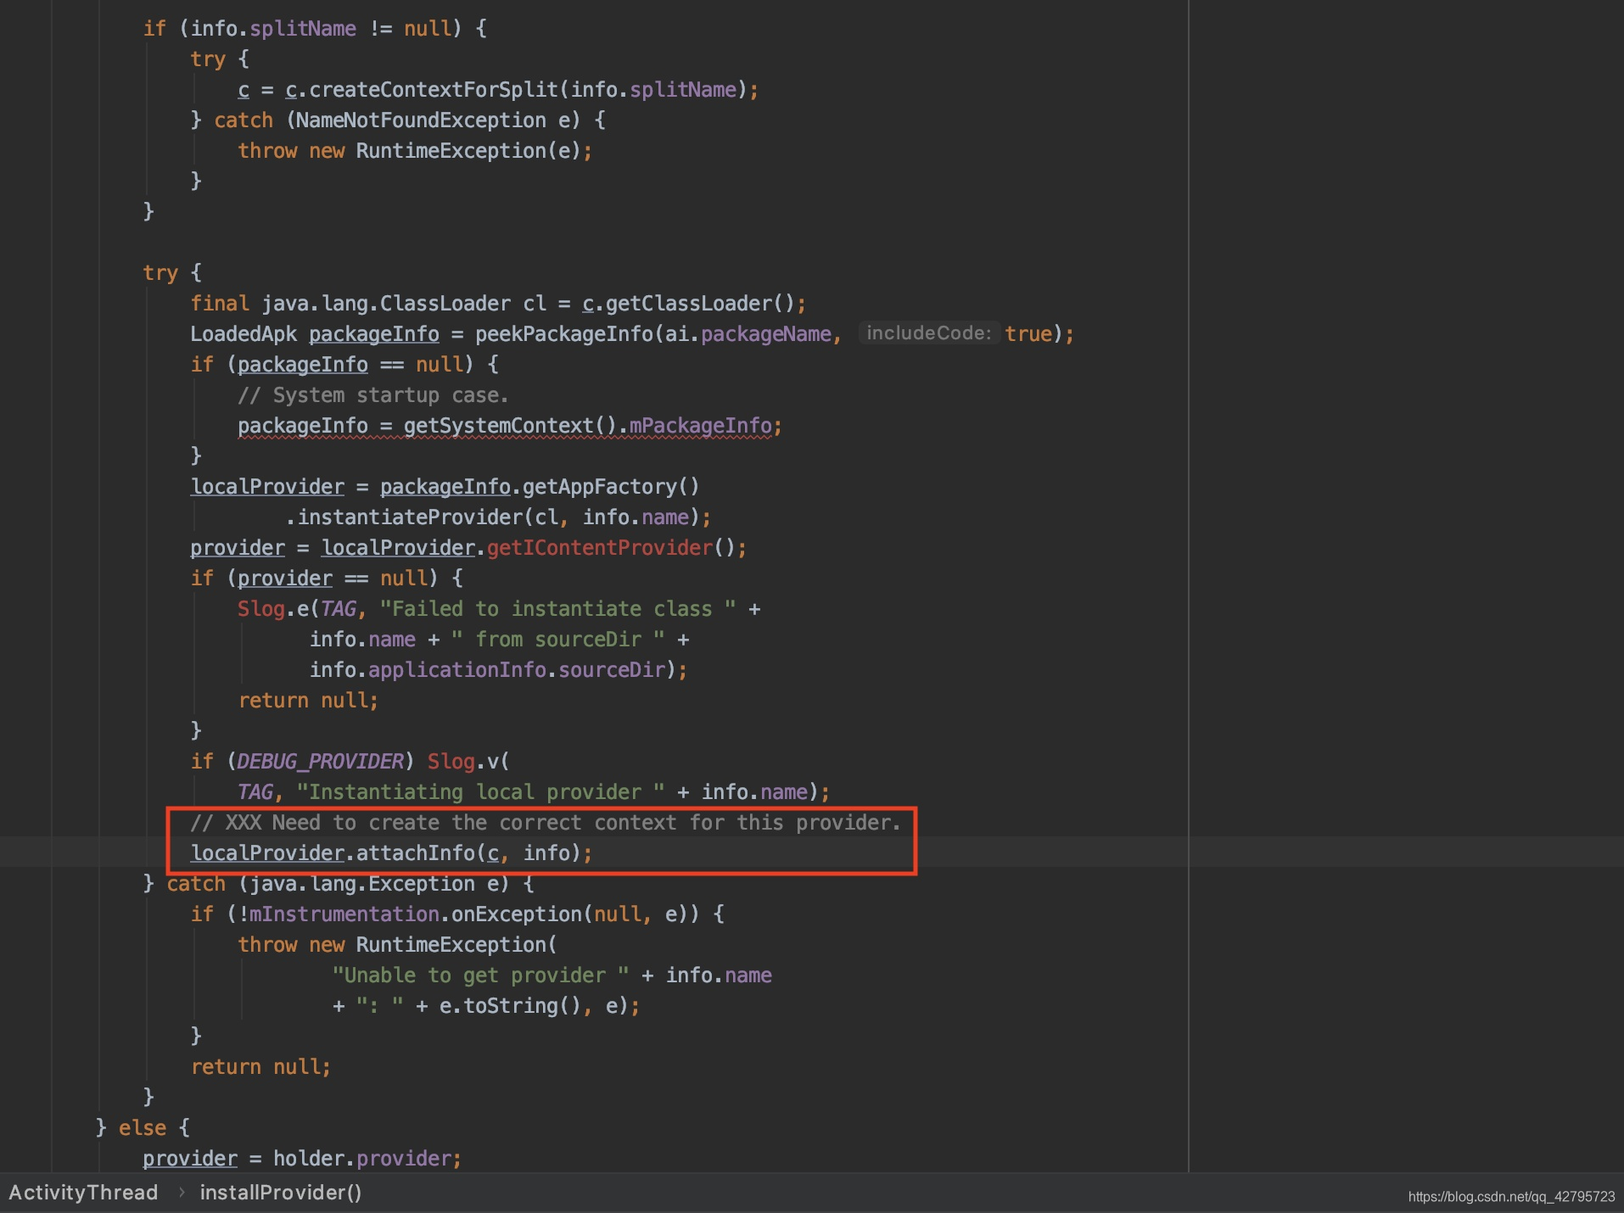Screen dimensions: 1624x1213
Task: Click java.lang.Exception in catch clause
Action: 362,884
